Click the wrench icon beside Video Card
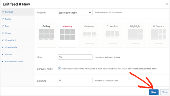This screenshot has height=96, width=170. [3, 40]
